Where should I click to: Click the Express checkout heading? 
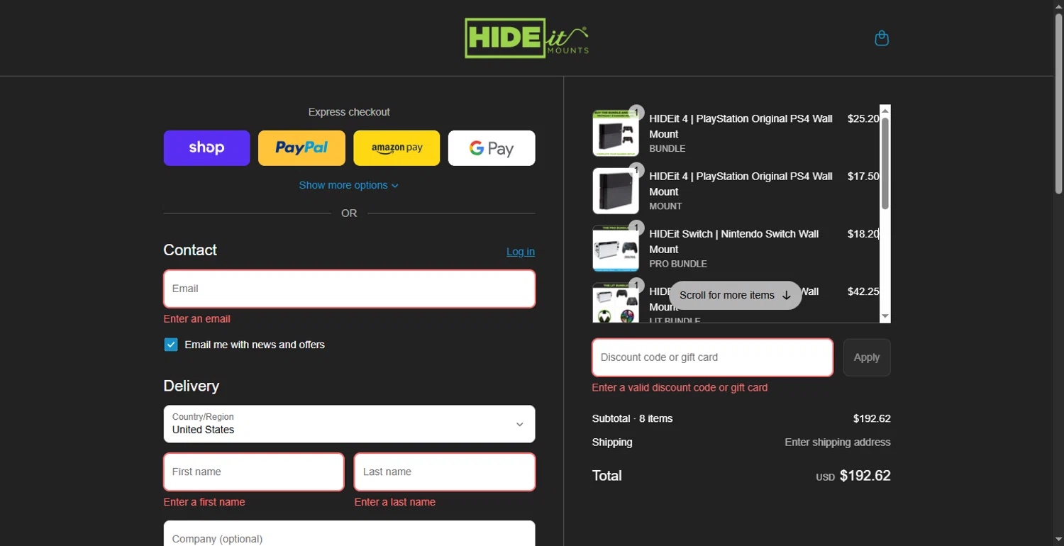click(349, 112)
